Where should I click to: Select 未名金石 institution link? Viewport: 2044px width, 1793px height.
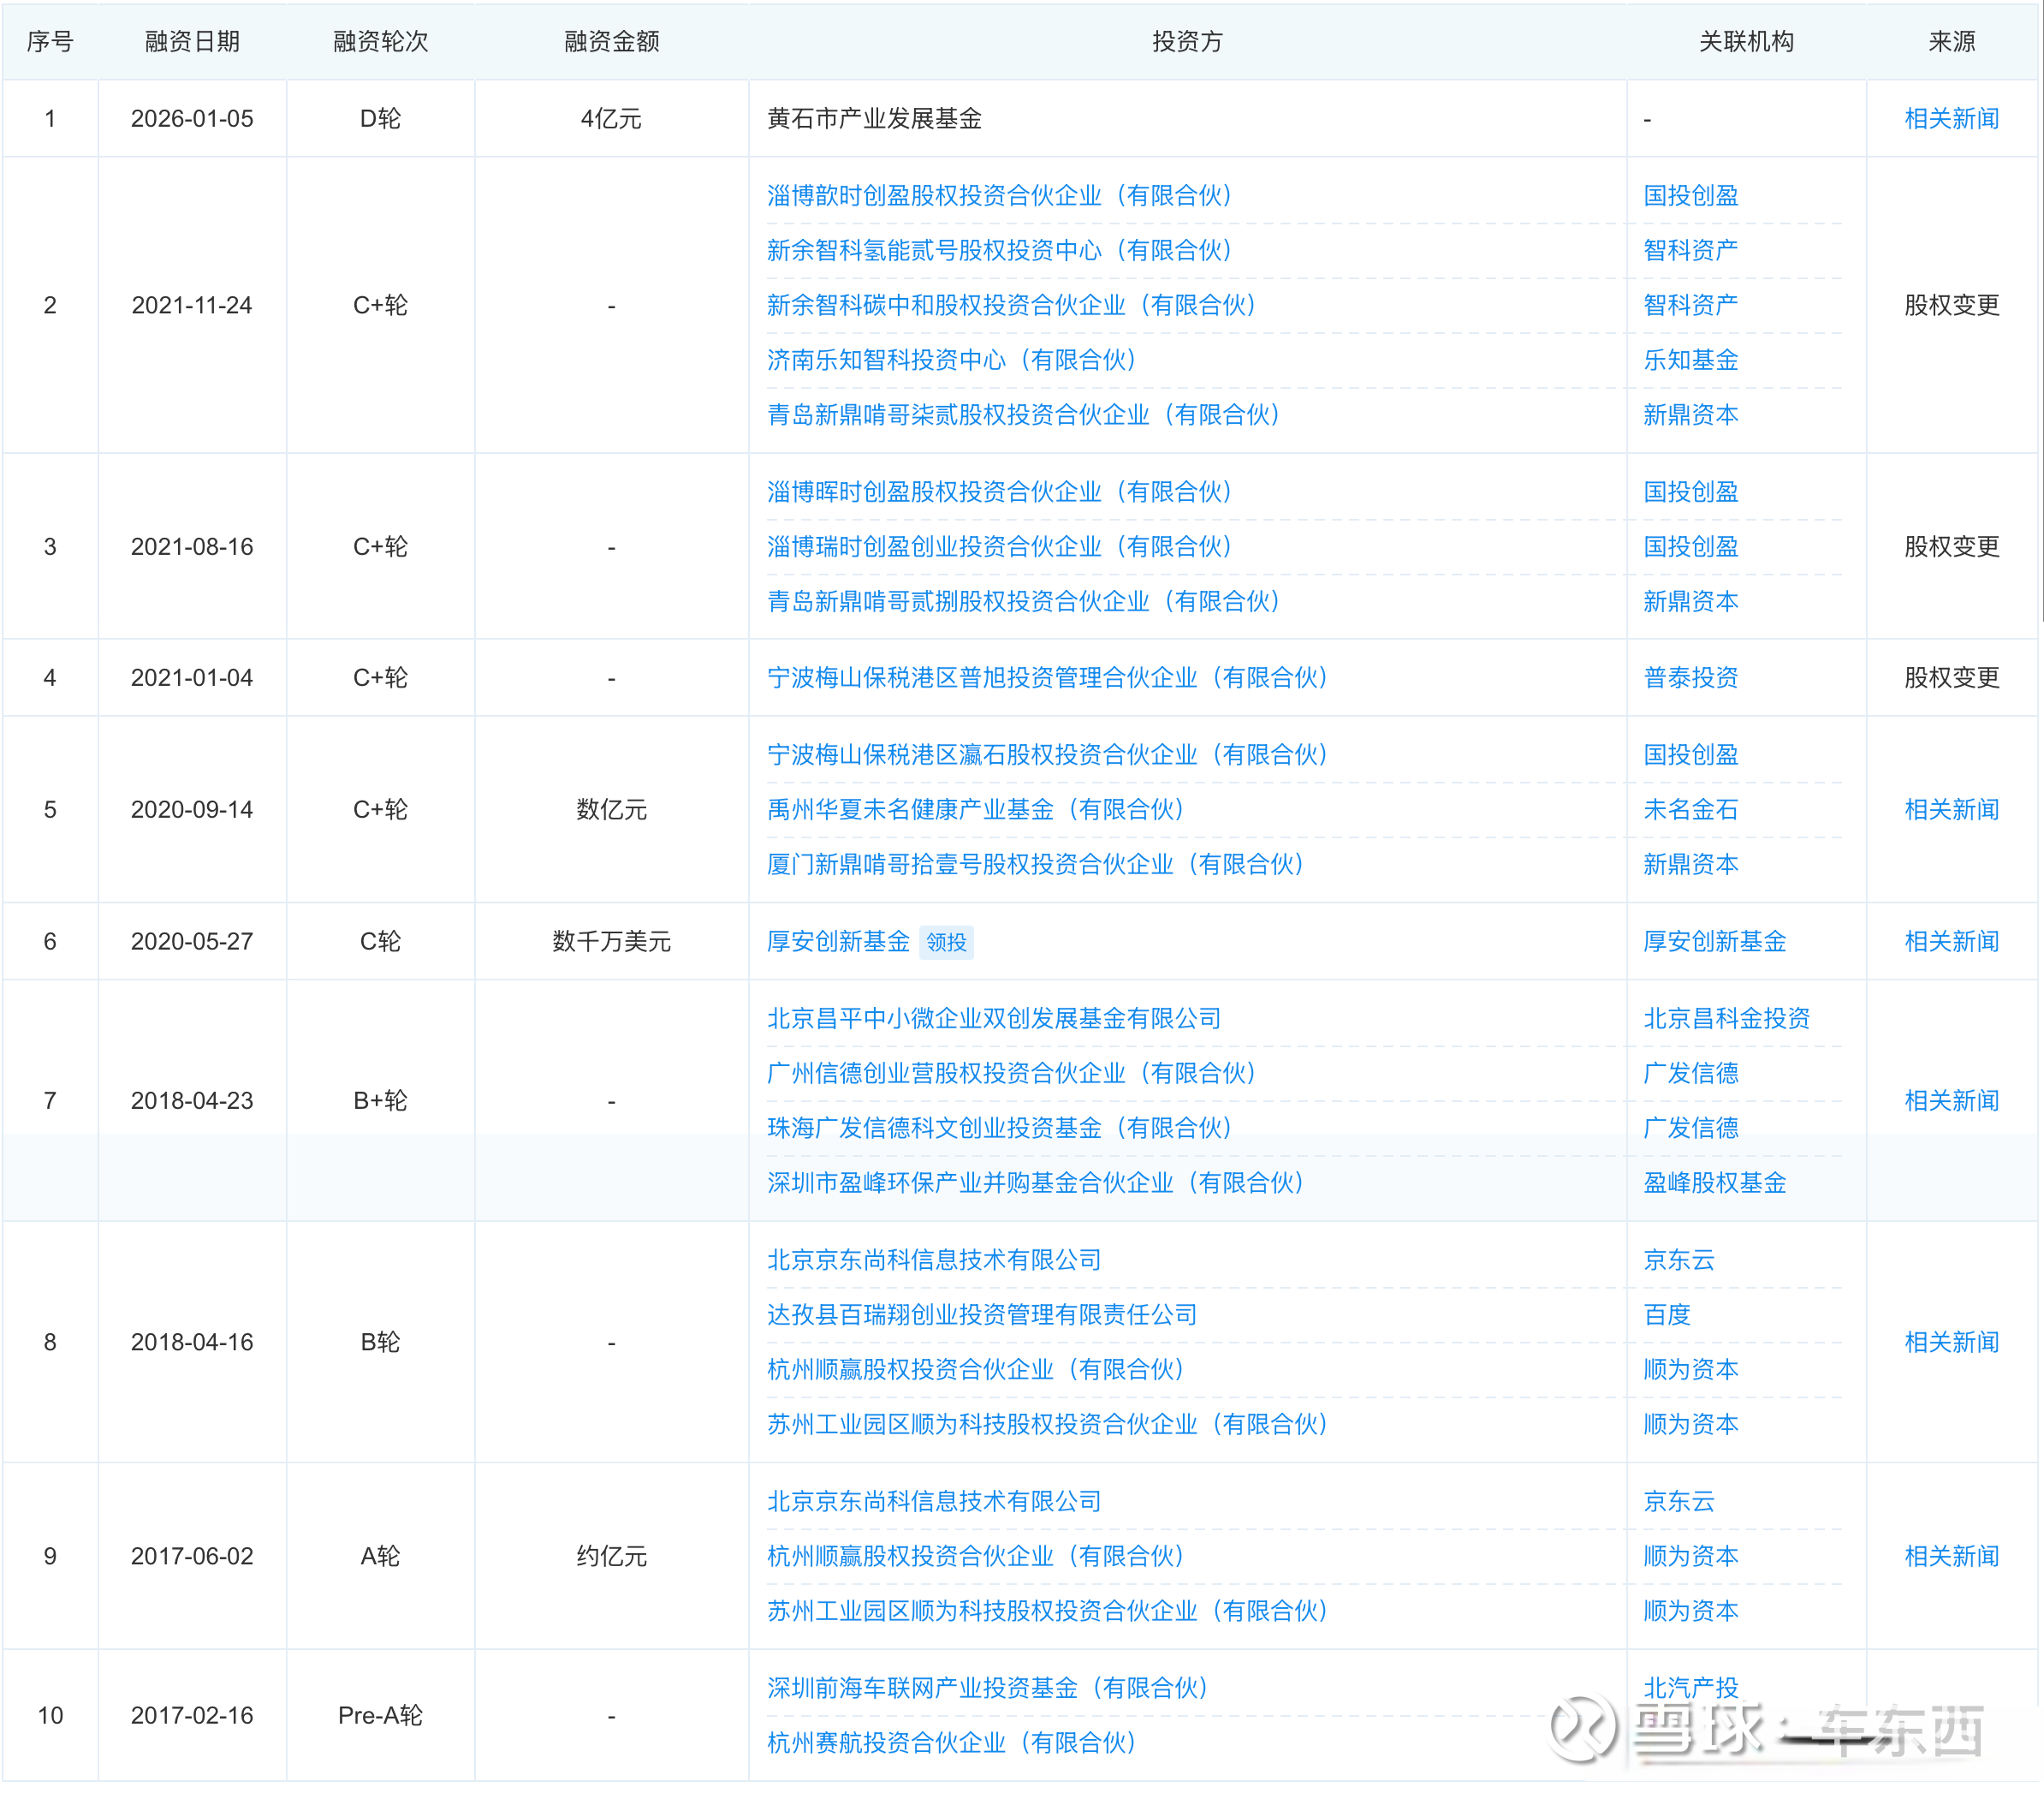point(1690,809)
